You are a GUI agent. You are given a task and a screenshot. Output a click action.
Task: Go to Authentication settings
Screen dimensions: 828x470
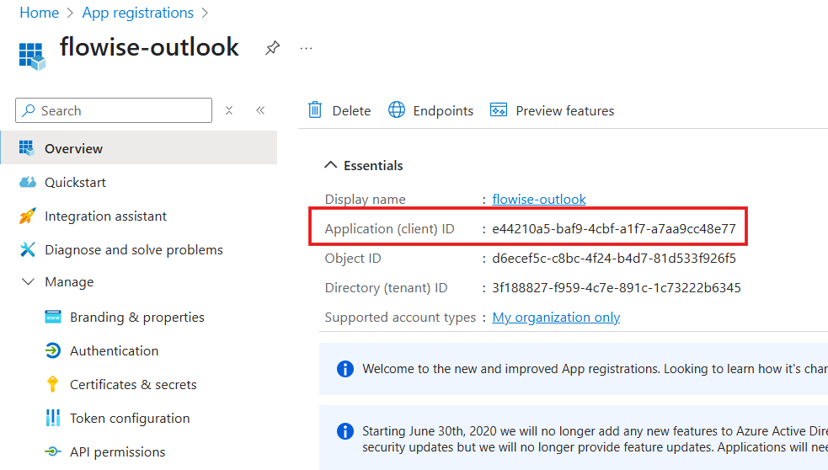[x=114, y=350]
